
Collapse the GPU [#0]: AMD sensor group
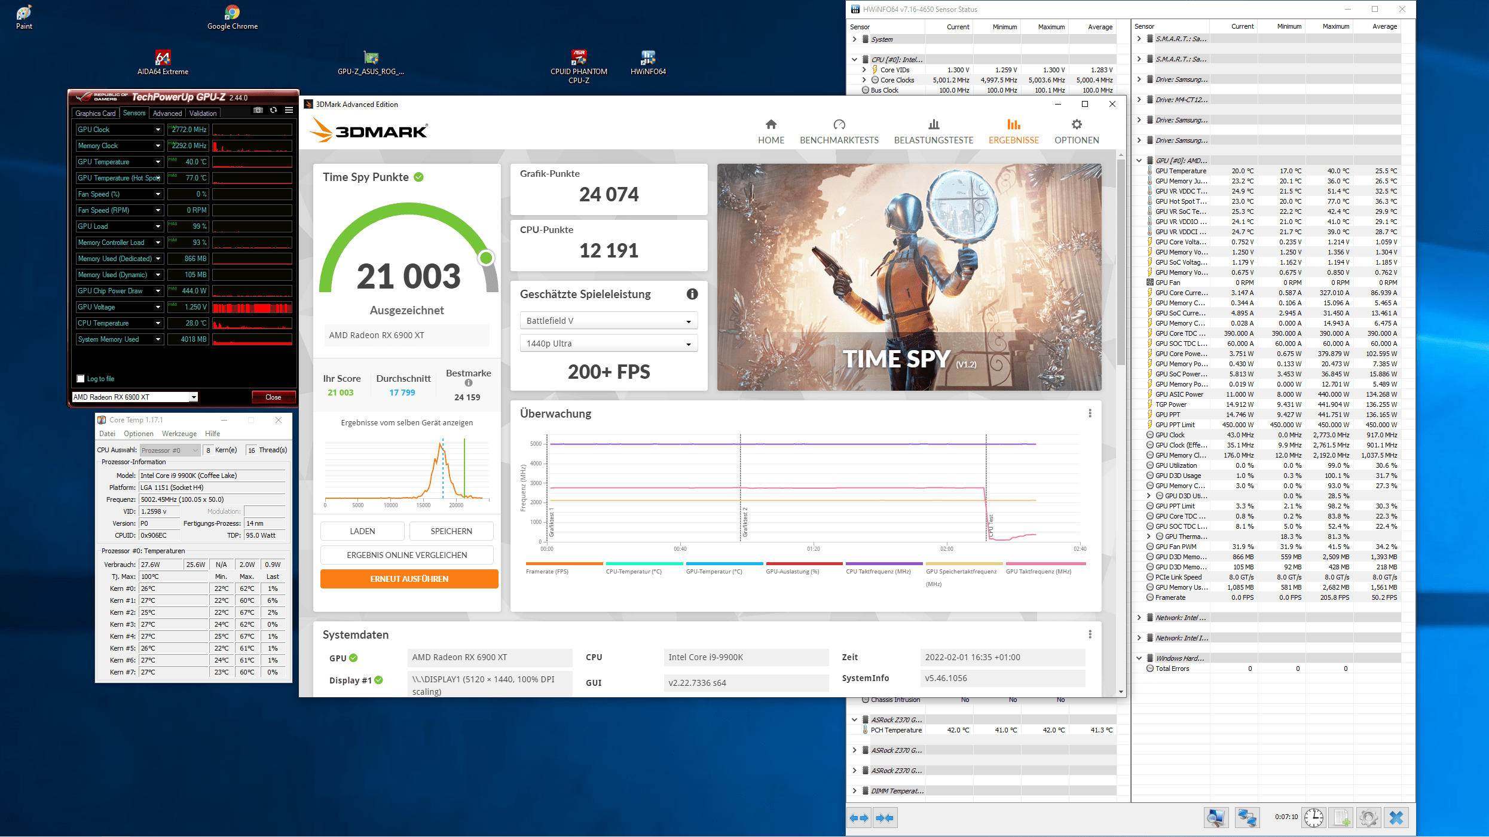(x=1139, y=161)
